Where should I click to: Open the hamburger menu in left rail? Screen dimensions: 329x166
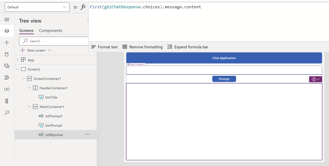(7, 20)
